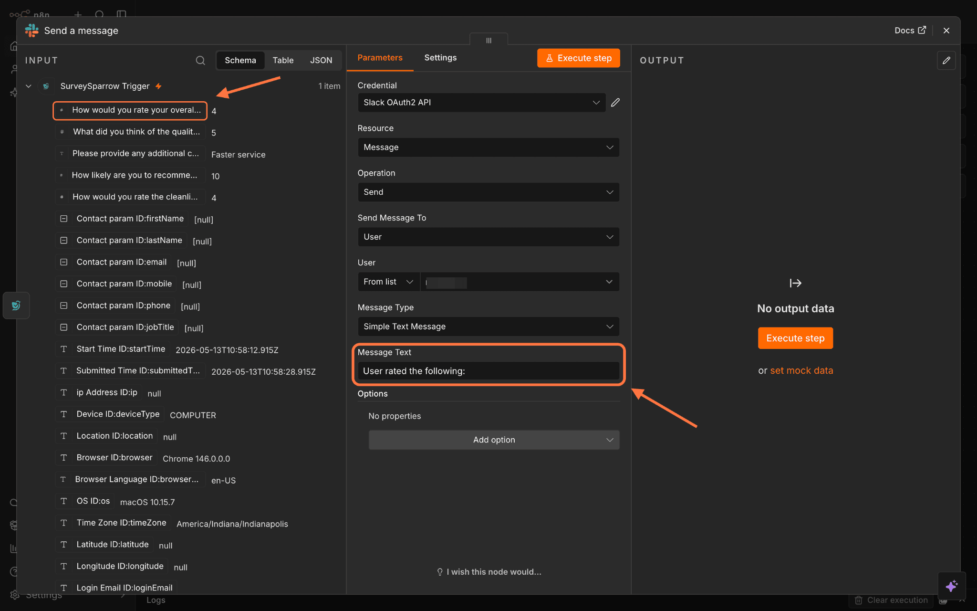Viewport: 977px width, 611px height.
Task: Collapse the SurveySparrow Trigger schema tree
Action: pyautogui.click(x=29, y=86)
